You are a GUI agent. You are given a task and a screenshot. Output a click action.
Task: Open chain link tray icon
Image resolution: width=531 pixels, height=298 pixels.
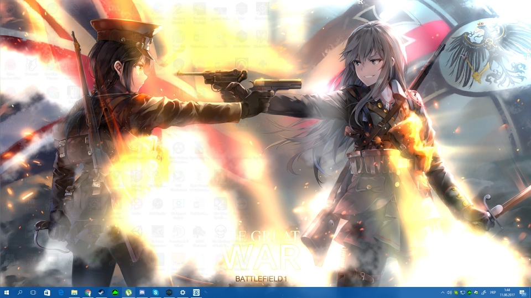[x=483, y=292]
